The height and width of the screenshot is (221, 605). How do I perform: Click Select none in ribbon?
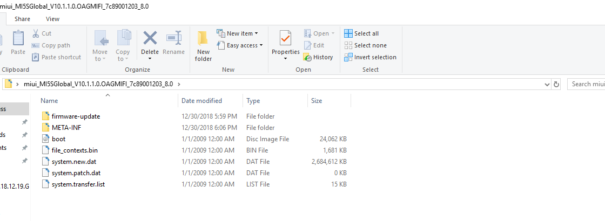click(x=365, y=45)
